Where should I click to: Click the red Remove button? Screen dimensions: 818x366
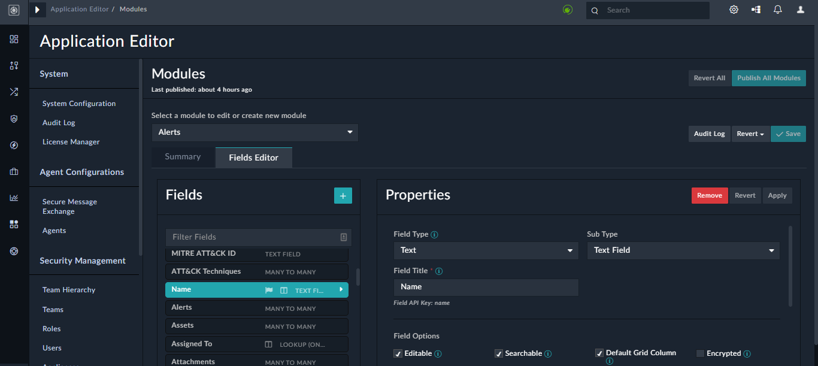coord(710,195)
